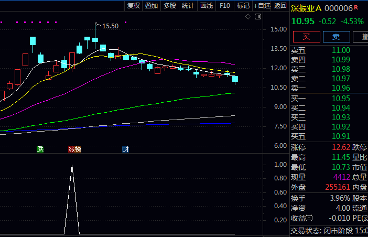Screen dimensions: 368x237
Task: Click the red R badge beside stock code
Action: click(356, 7)
